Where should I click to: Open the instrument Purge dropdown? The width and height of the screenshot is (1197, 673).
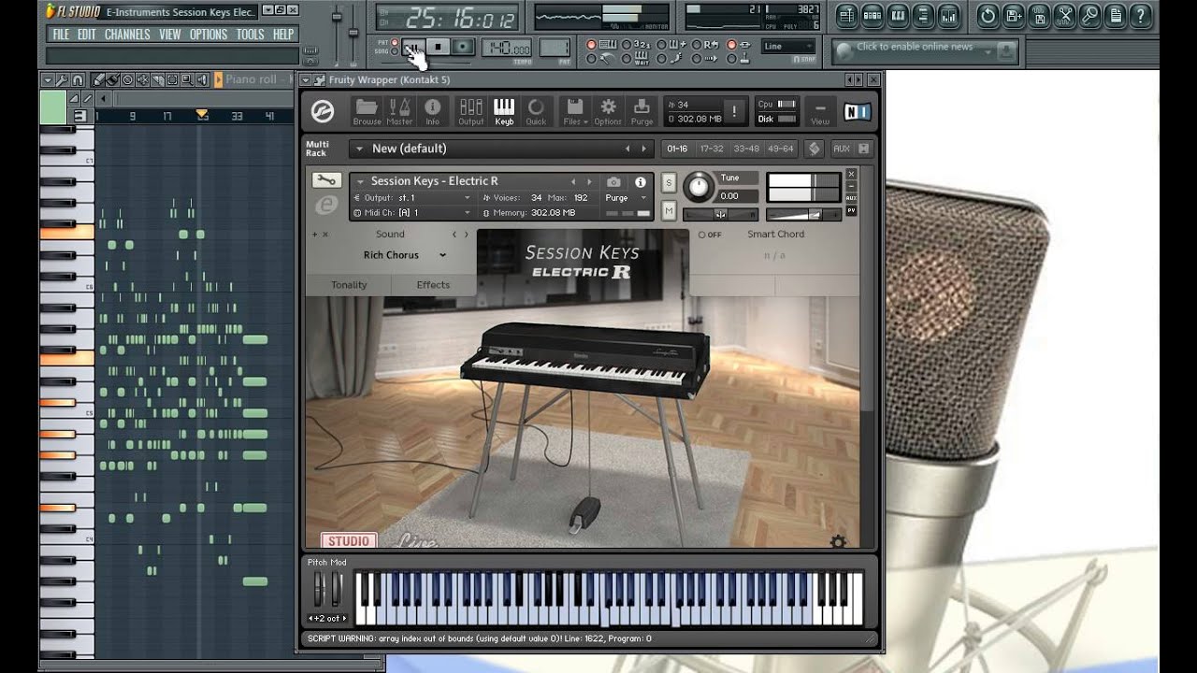click(628, 198)
